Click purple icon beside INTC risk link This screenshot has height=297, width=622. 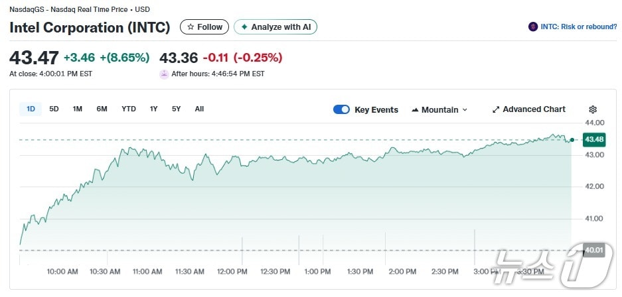tap(532, 27)
